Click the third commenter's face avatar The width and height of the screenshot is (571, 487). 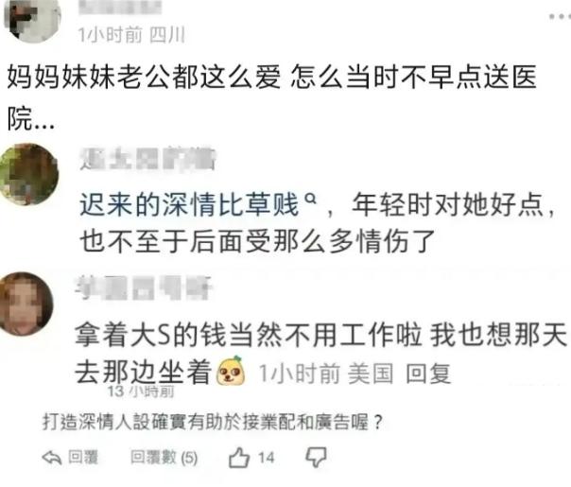[x=26, y=303]
